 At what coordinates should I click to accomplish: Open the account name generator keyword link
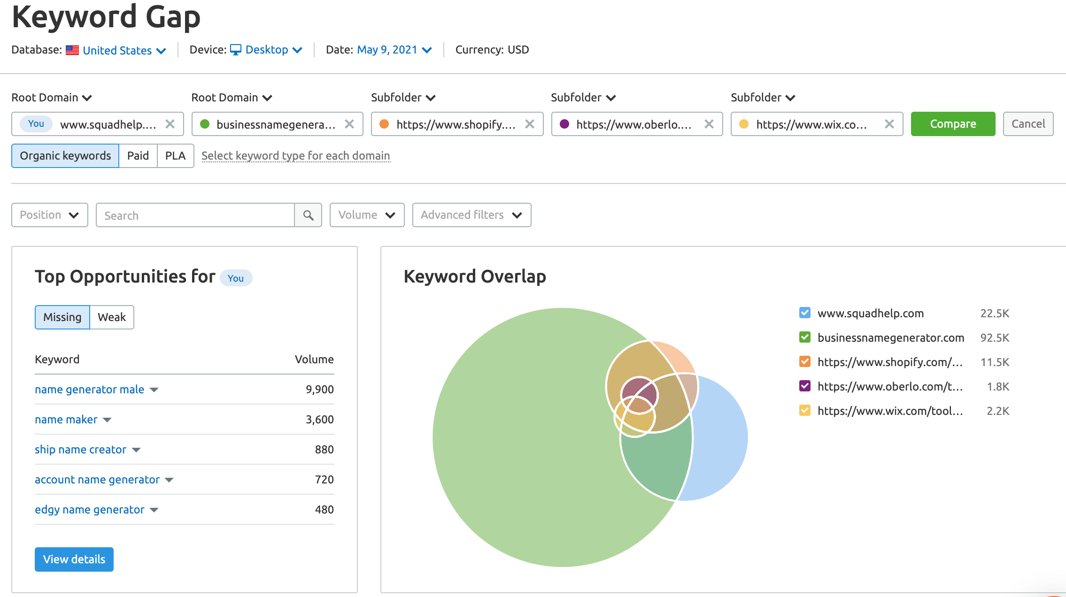[97, 480]
